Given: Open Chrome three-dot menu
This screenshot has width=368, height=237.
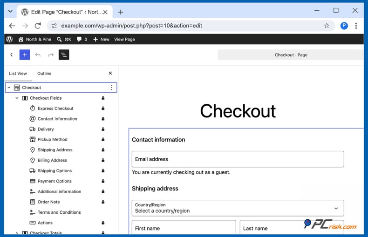Looking at the screenshot, I should coord(356,26).
